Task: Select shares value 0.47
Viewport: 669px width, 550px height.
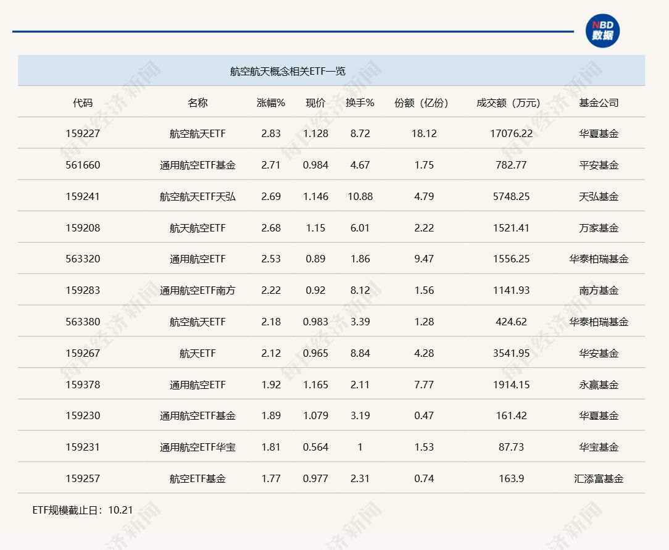Action: [x=424, y=415]
